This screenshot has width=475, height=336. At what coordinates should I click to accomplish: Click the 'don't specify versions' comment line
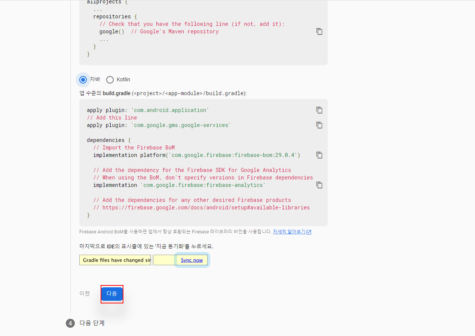pos(203,178)
